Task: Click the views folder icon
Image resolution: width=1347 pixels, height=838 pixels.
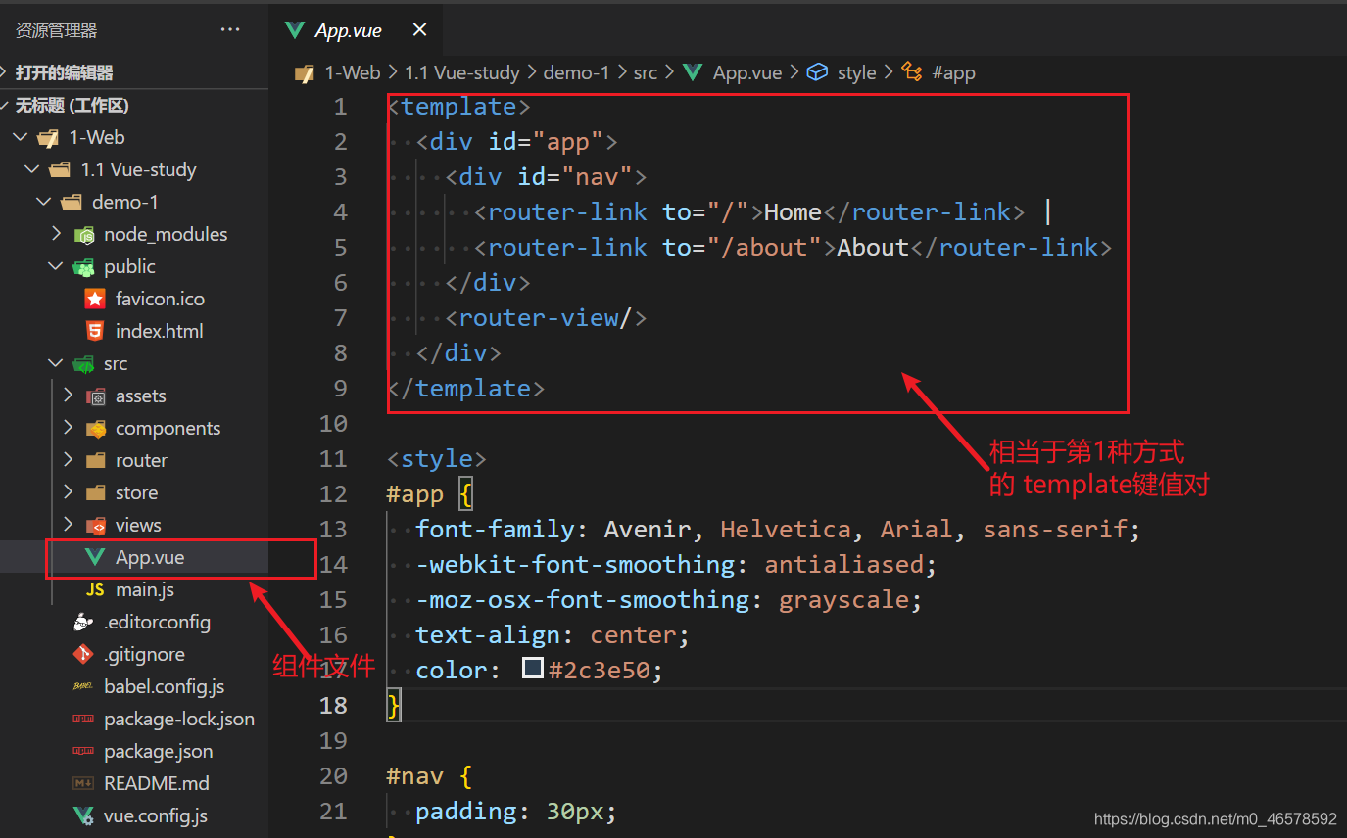Action: pyautogui.click(x=95, y=525)
